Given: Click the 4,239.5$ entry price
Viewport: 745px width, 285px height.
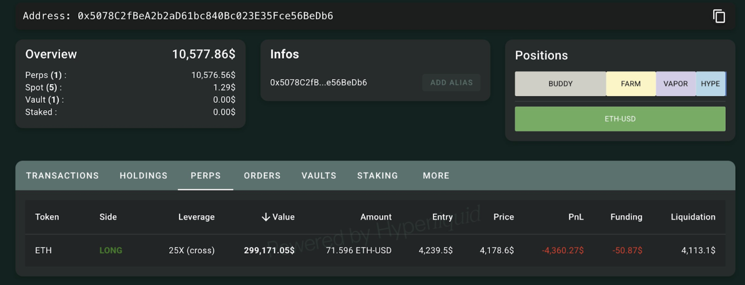Looking at the screenshot, I should click(x=436, y=250).
